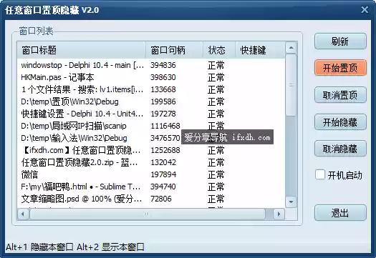
Task: Select the 文章缩略图.psd row
Action: pos(151,199)
